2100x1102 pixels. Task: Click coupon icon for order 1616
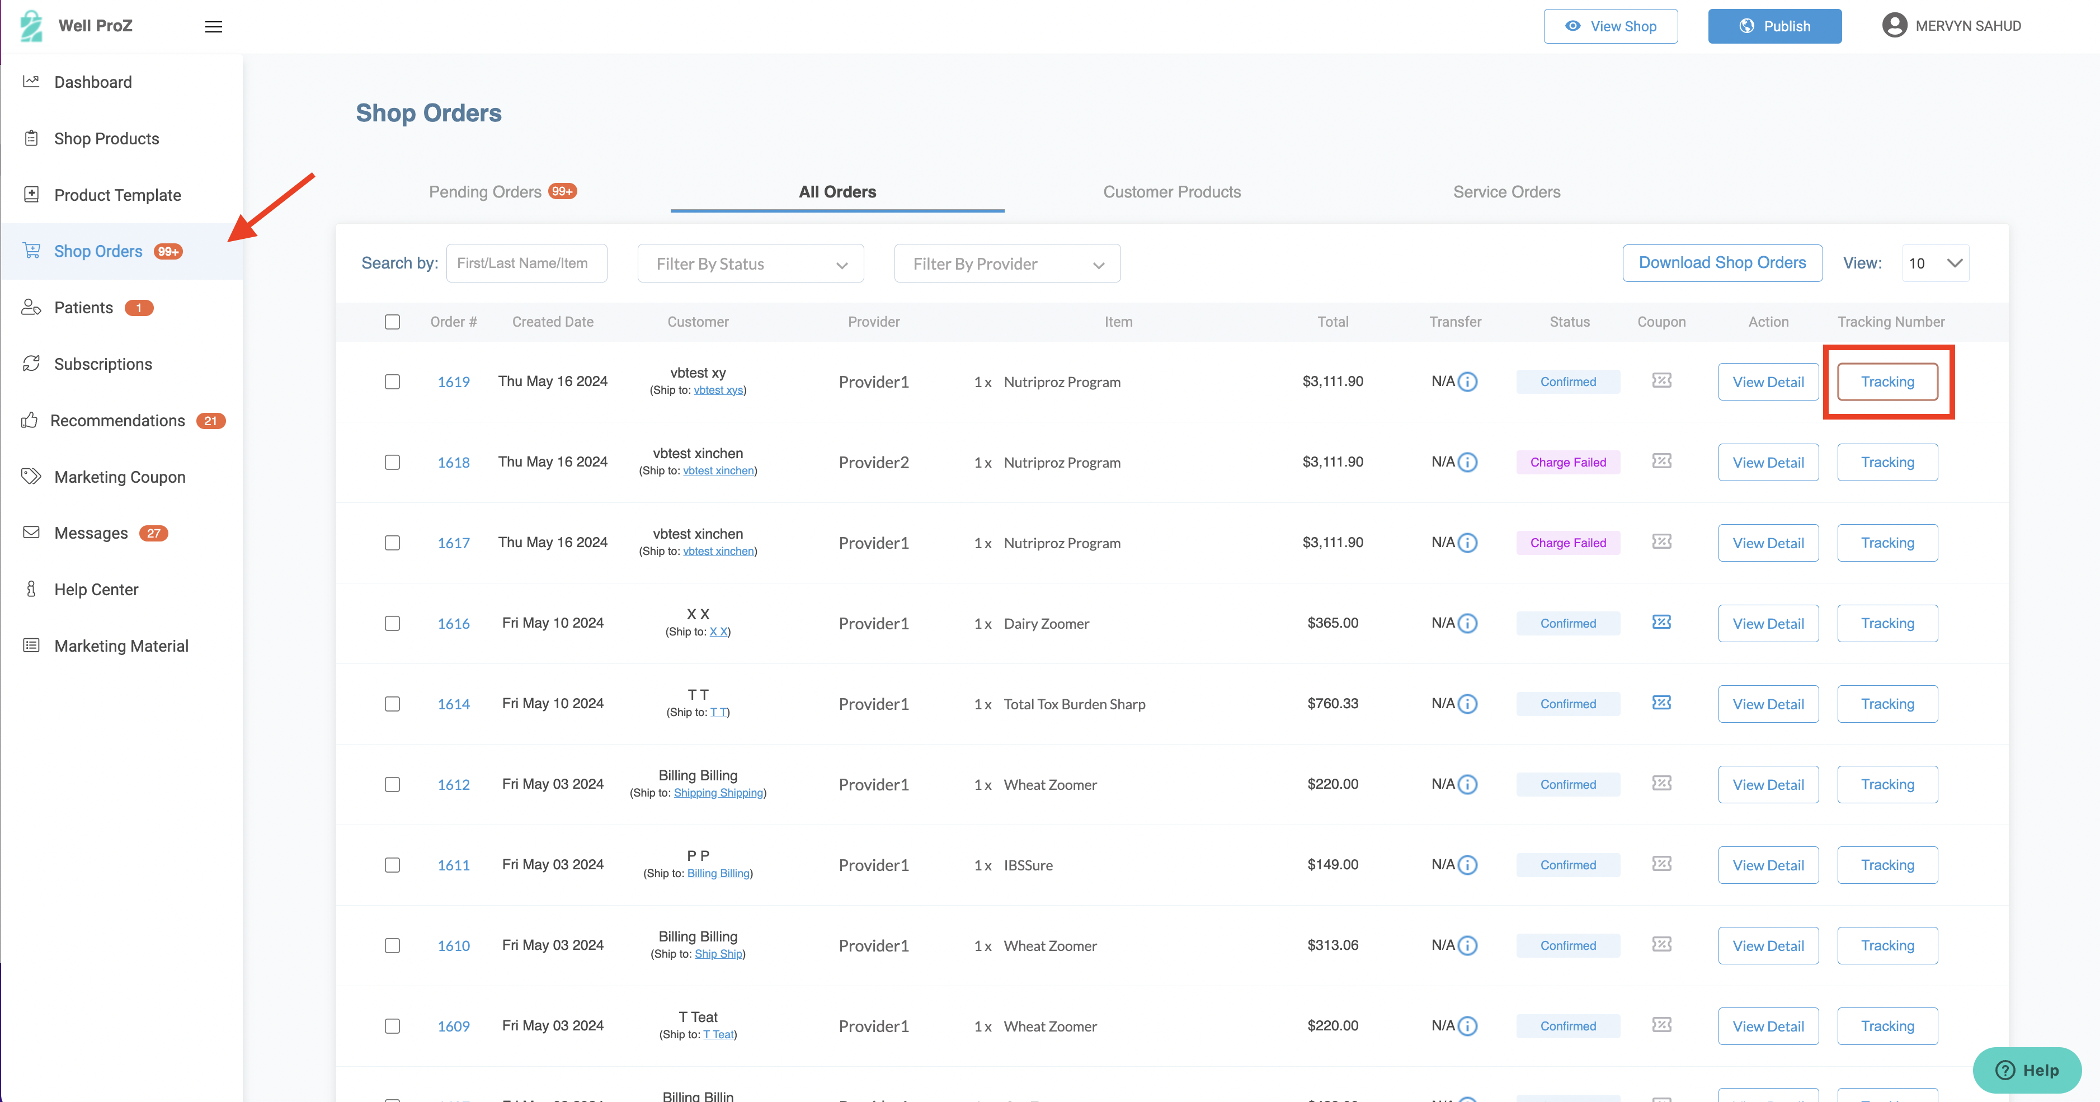point(1661,623)
